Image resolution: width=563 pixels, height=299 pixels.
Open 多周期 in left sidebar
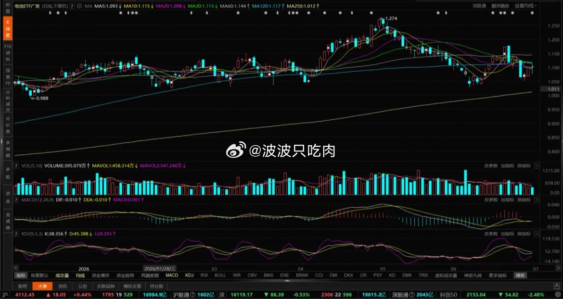click(8, 149)
